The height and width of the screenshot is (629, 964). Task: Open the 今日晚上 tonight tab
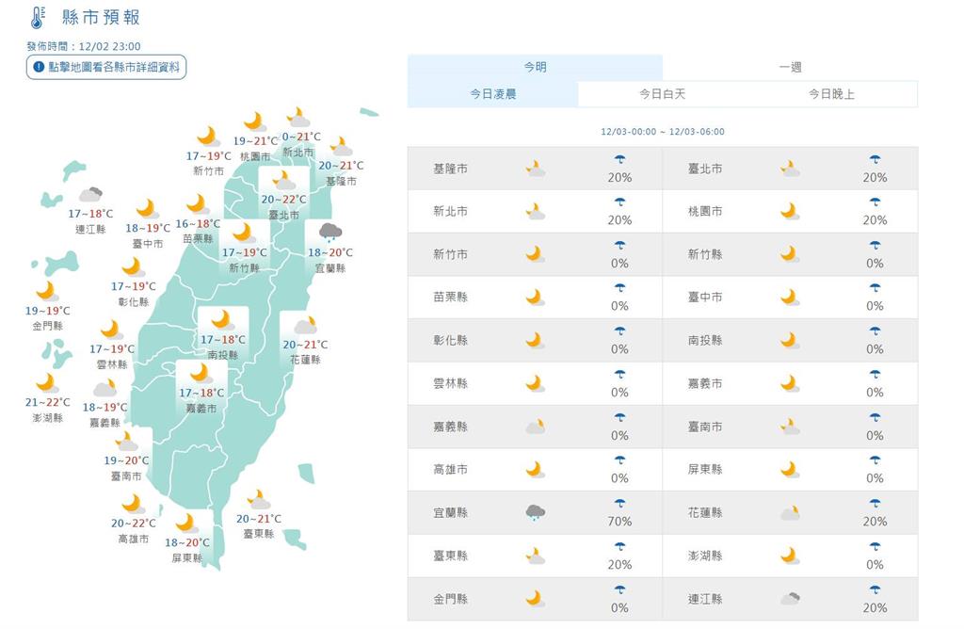tap(831, 94)
